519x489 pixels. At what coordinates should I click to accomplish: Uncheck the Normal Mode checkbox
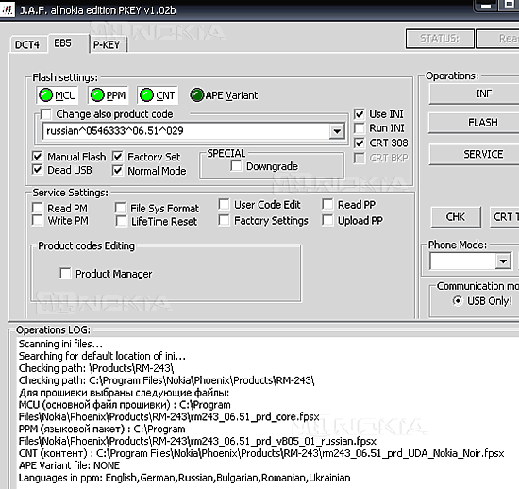point(118,171)
